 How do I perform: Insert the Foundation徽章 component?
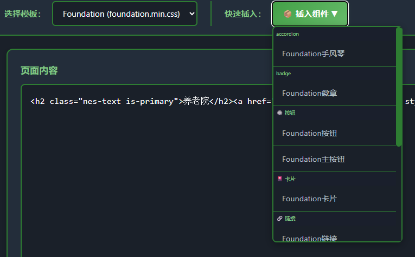coord(309,93)
